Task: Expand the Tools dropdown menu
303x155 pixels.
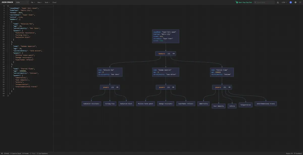Action: pyautogui.click(x=47, y=2)
